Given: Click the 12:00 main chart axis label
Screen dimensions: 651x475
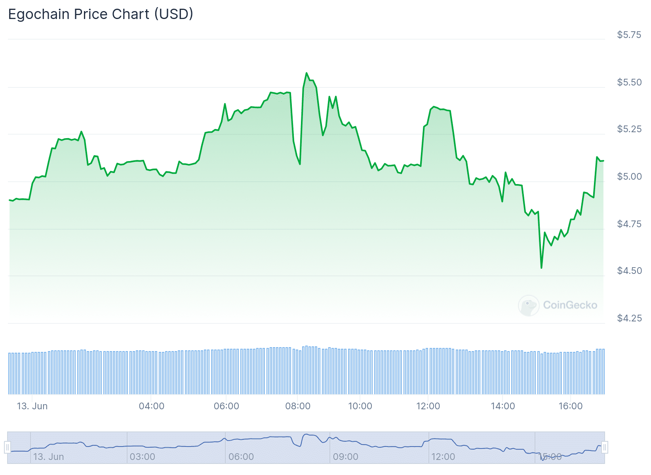Looking at the screenshot, I should pos(428,406).
